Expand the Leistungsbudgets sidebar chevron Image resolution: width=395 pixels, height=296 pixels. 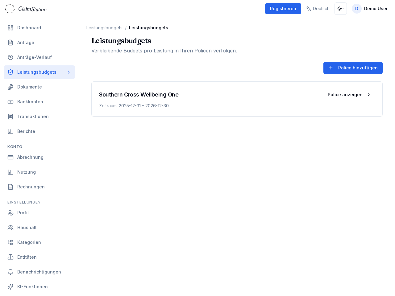[x=69, y=72]
